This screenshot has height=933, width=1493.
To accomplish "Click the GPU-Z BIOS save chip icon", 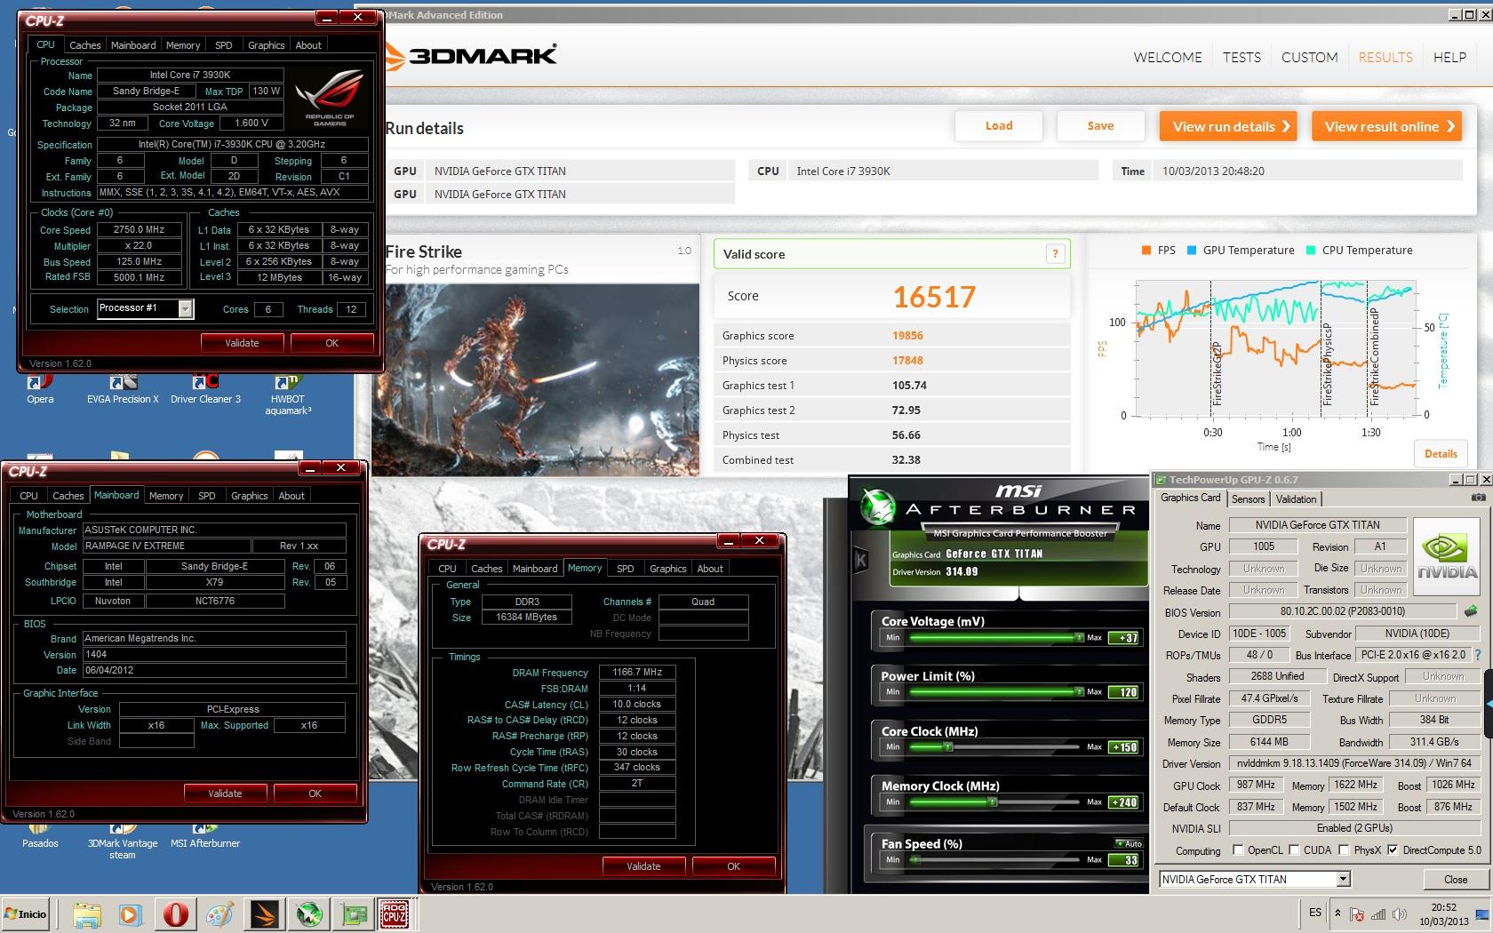I will (1471, 611).
